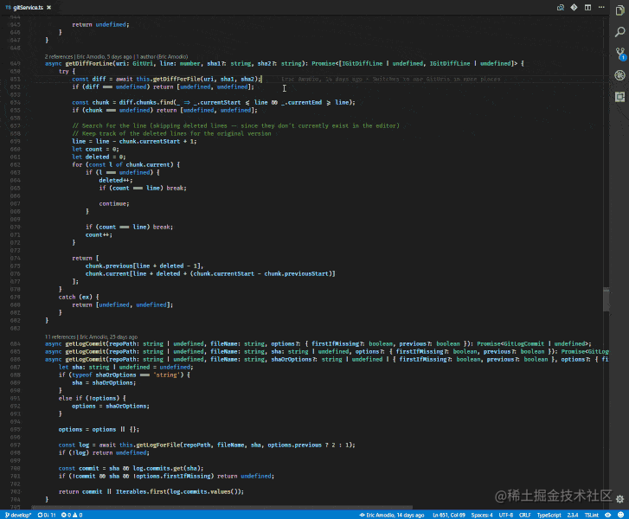Open the Explorer view in activity bar
The image size is (629, 519).
pyautogui.click(x=619, y=10)
